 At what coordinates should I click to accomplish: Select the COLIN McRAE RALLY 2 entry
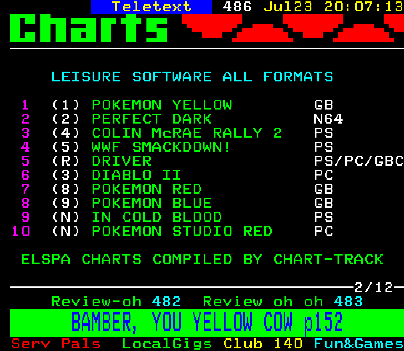pyautogui.click(x=187, y=133)
